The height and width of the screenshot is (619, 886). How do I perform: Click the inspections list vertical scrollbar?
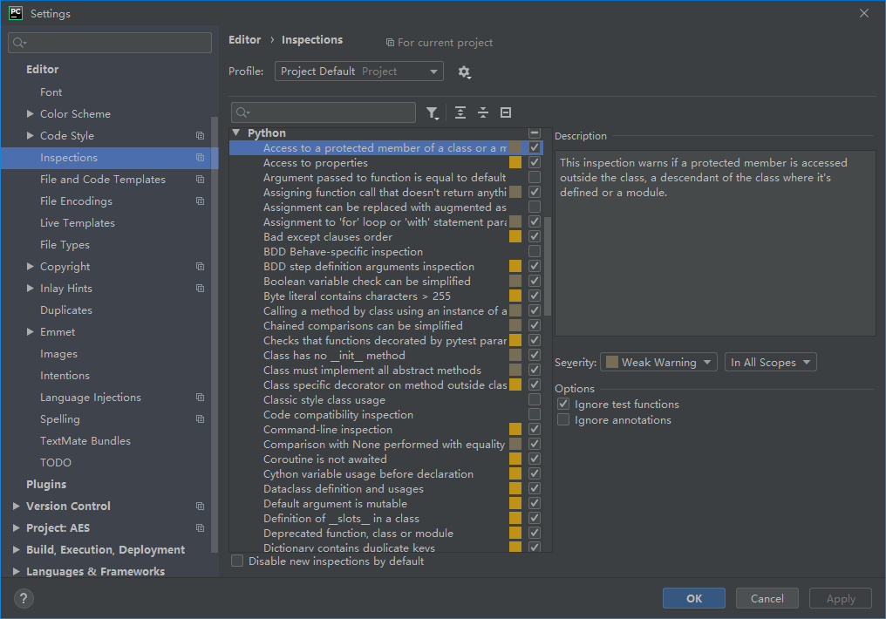[x=548, y=266]
